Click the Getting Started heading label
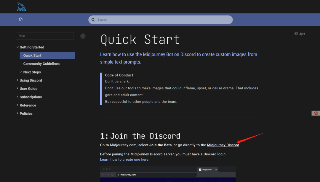Viewport: 320px width, 182px height. click(x=32, y=47)
